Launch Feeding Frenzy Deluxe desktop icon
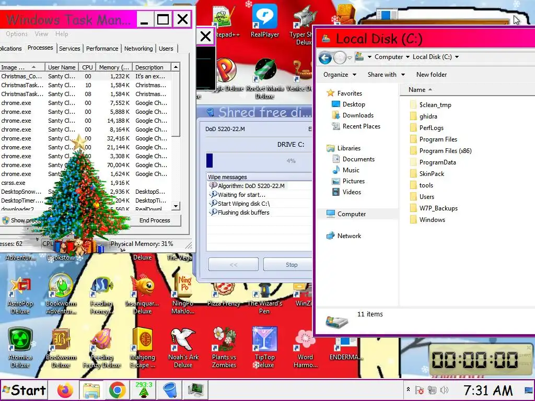 [101, 348]
